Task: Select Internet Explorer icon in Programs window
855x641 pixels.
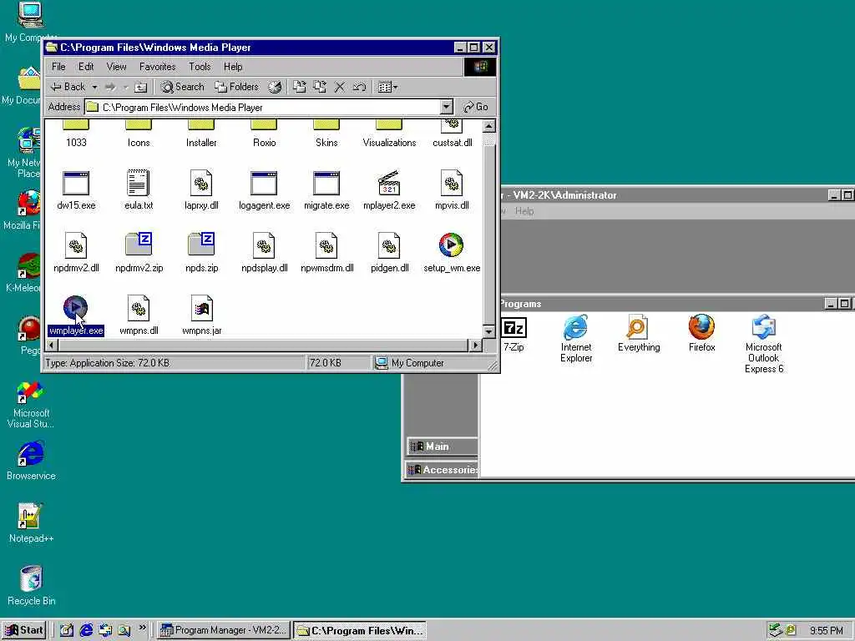Action: click(576, 326)
